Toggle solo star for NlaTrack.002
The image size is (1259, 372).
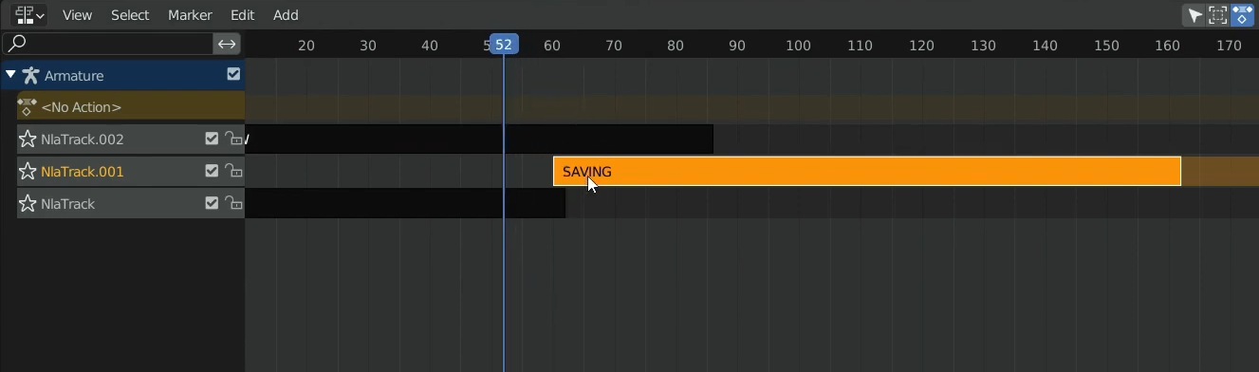click(x=28, y=139)
